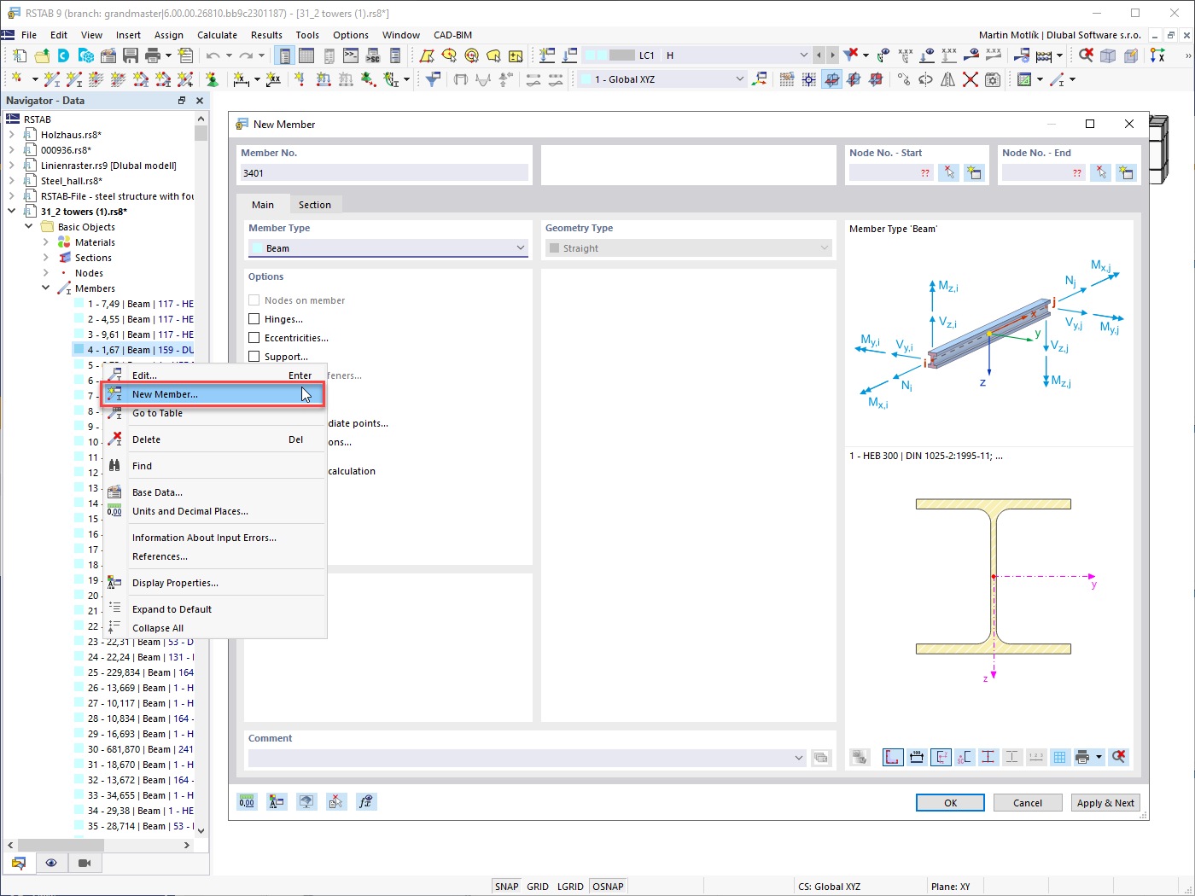Click the undo arrow in the toolbar
Viewport: 1195px width, 896px height.
(213, 55)
